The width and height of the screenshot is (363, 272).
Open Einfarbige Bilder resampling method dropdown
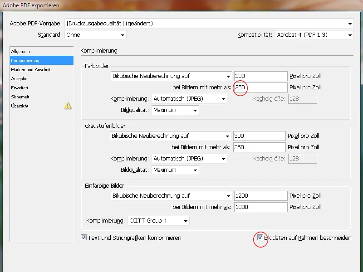tap(172, 196)
